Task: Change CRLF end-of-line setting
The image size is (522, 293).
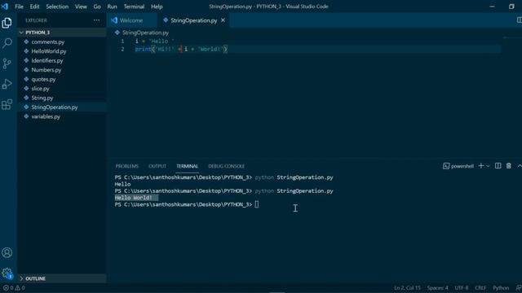Action: 480,288
